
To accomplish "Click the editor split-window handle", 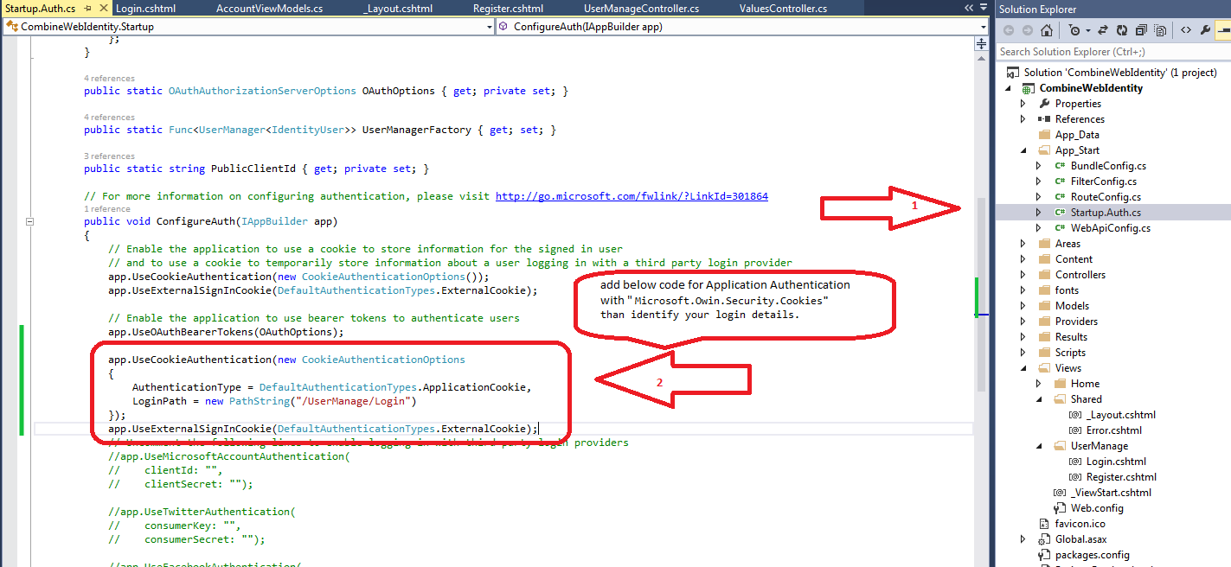I will click(x=983, y=41).
